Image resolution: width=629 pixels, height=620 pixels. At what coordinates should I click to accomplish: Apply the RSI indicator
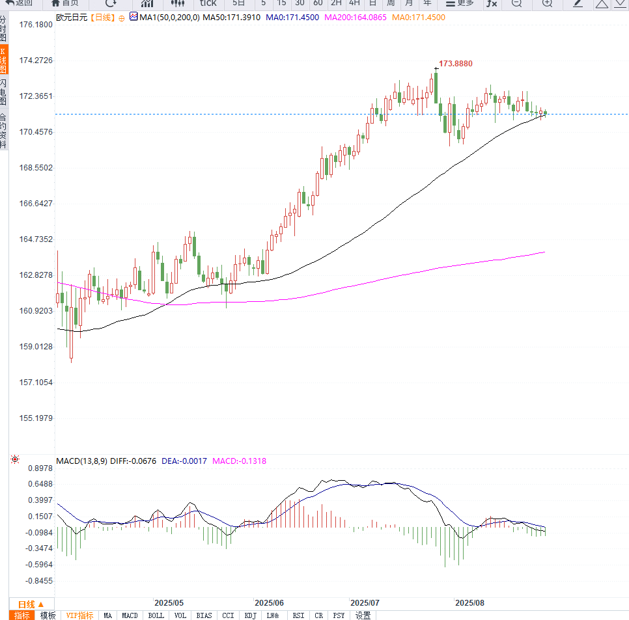[x=298, y=615]
